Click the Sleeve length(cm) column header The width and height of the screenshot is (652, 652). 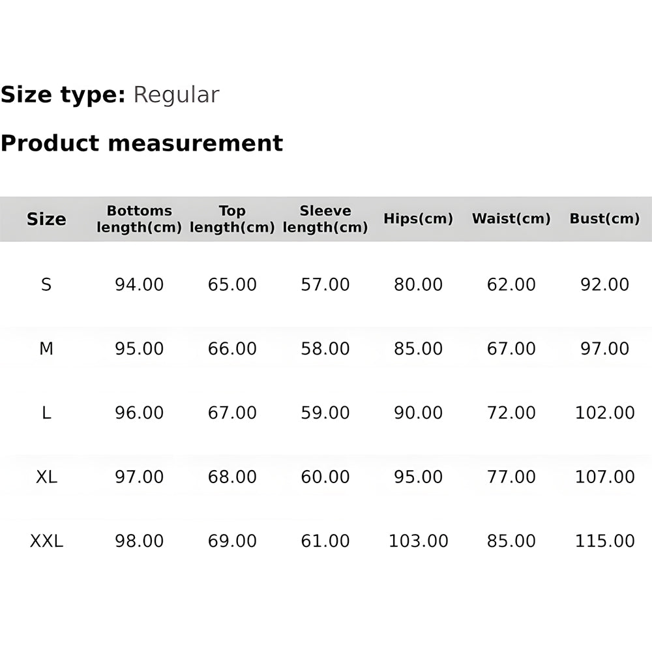coord(325,219)
